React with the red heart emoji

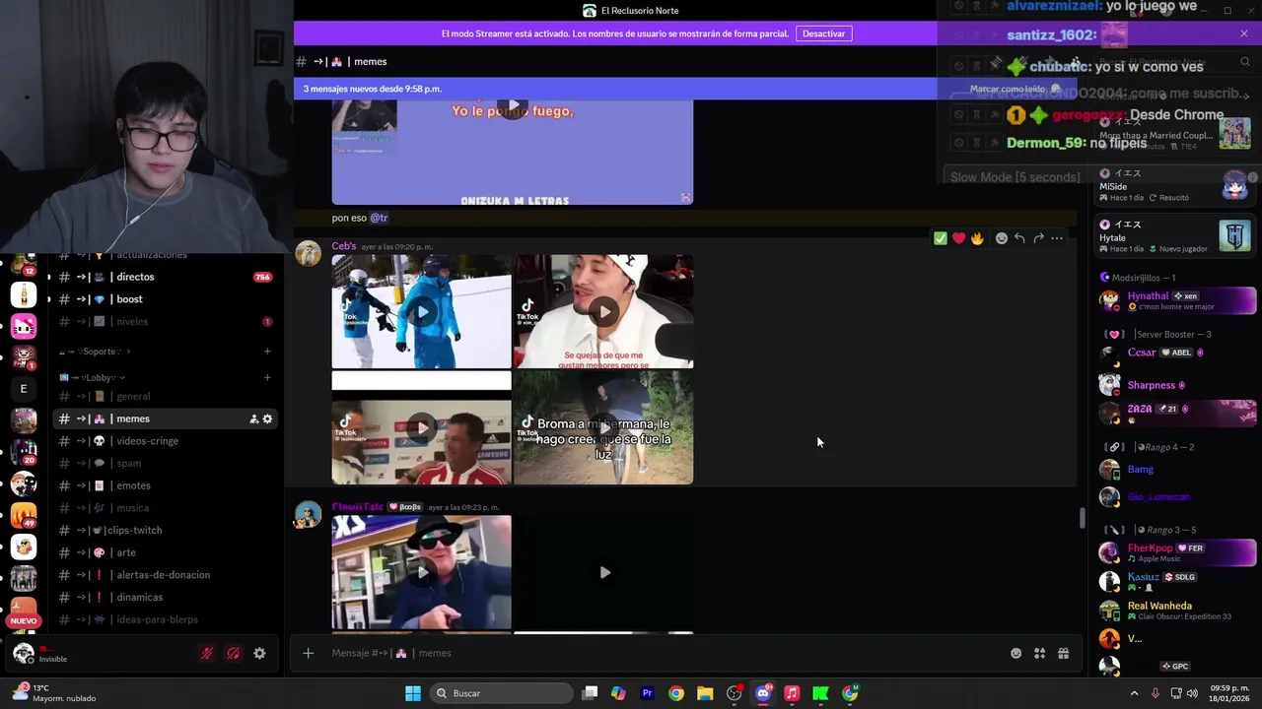(958, 238)
